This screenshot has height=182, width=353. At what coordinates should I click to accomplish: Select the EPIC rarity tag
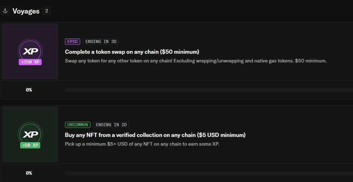pyautogui.click(x=73, y=42)
